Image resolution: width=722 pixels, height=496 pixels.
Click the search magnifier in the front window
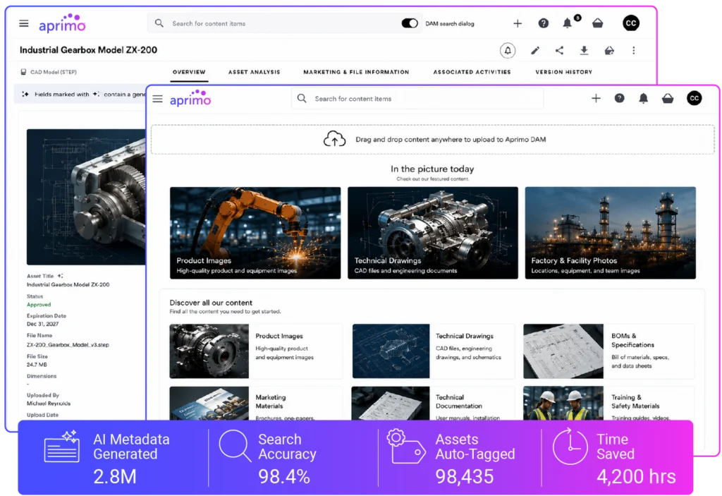pos(302,98)
